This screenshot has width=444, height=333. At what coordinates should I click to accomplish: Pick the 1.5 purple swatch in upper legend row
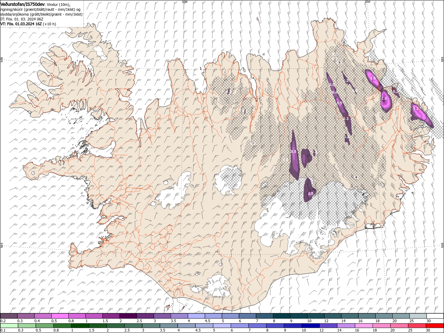click(111, 316)
